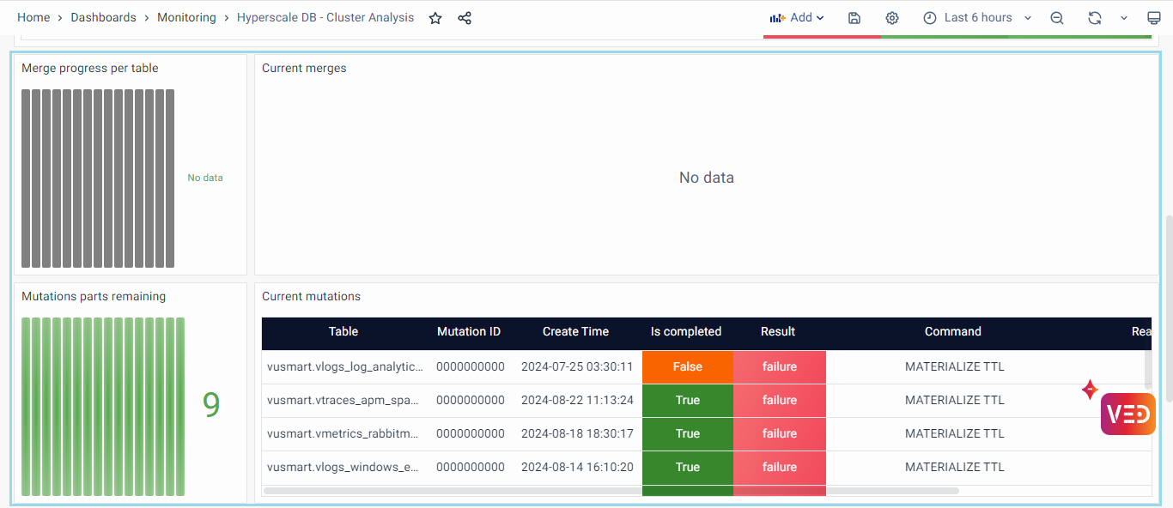Click the horizontal scrollbar of mutations table
The height and width of the screenshot is (508, 1173).
tap(610, 491)
